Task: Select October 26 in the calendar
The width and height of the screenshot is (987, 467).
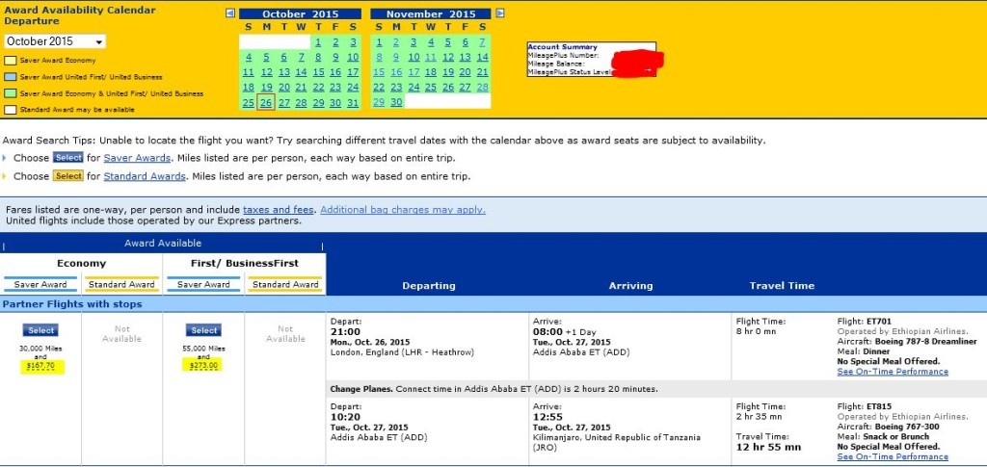Action: pos(266,103)
